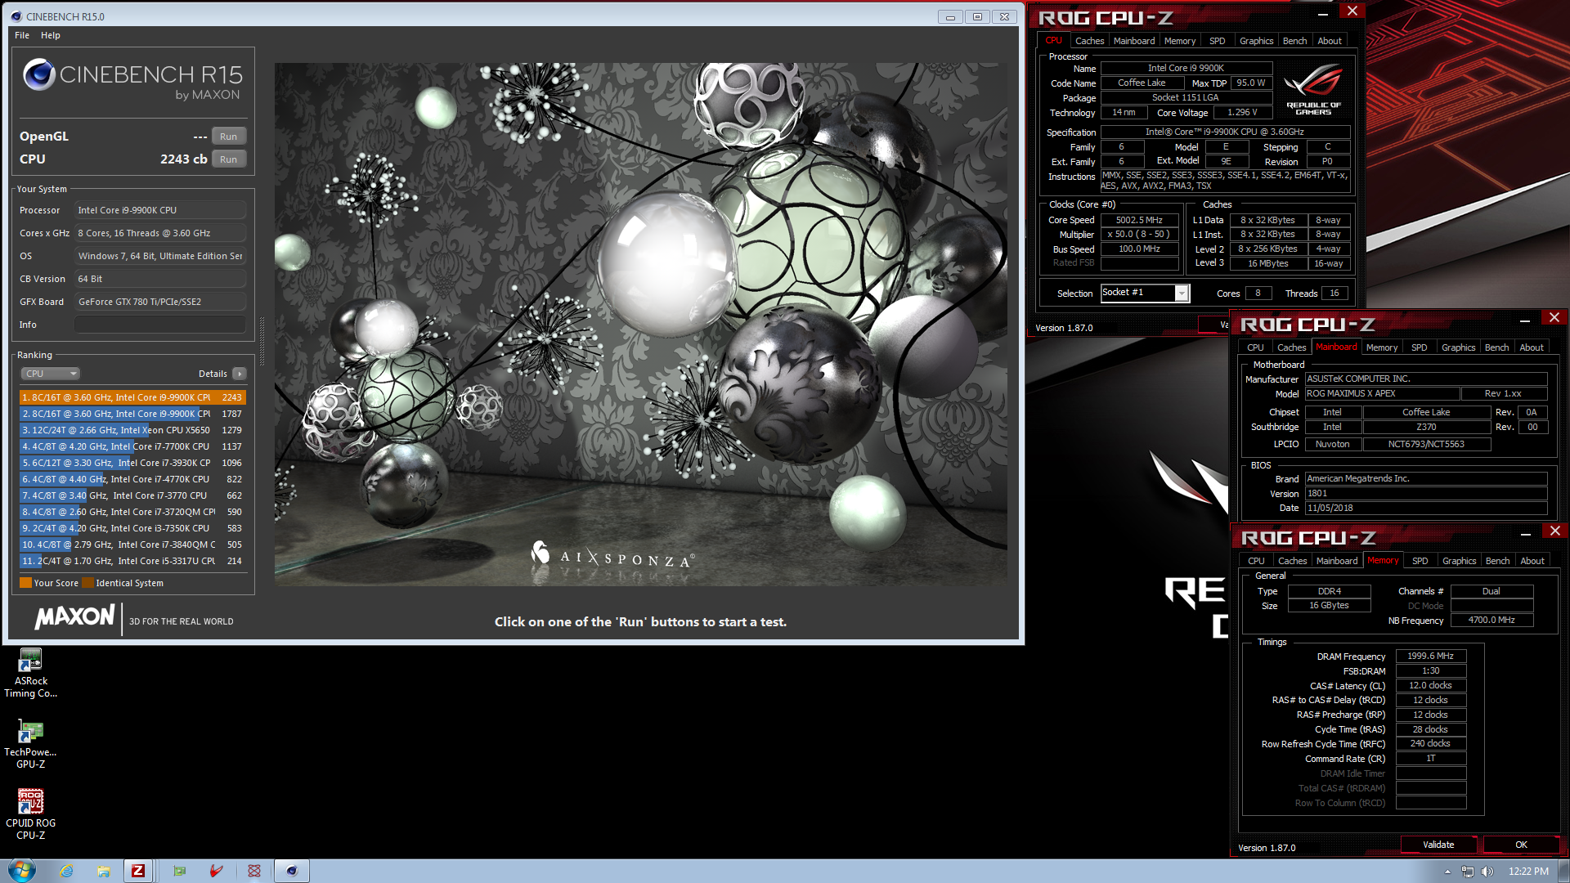The height and width of the screenshot is (883, 1570).
Task: Open Bench tab in Memory CPU-Z window
Action: point(1497,561)
